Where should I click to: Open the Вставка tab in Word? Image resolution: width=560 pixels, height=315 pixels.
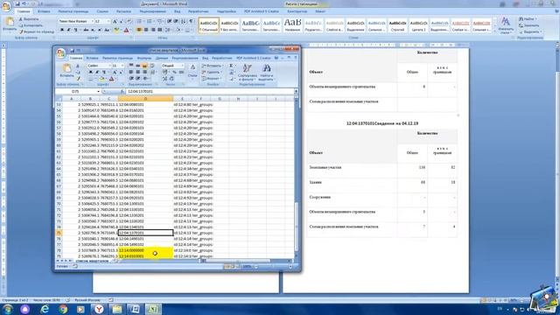(44, 11)
